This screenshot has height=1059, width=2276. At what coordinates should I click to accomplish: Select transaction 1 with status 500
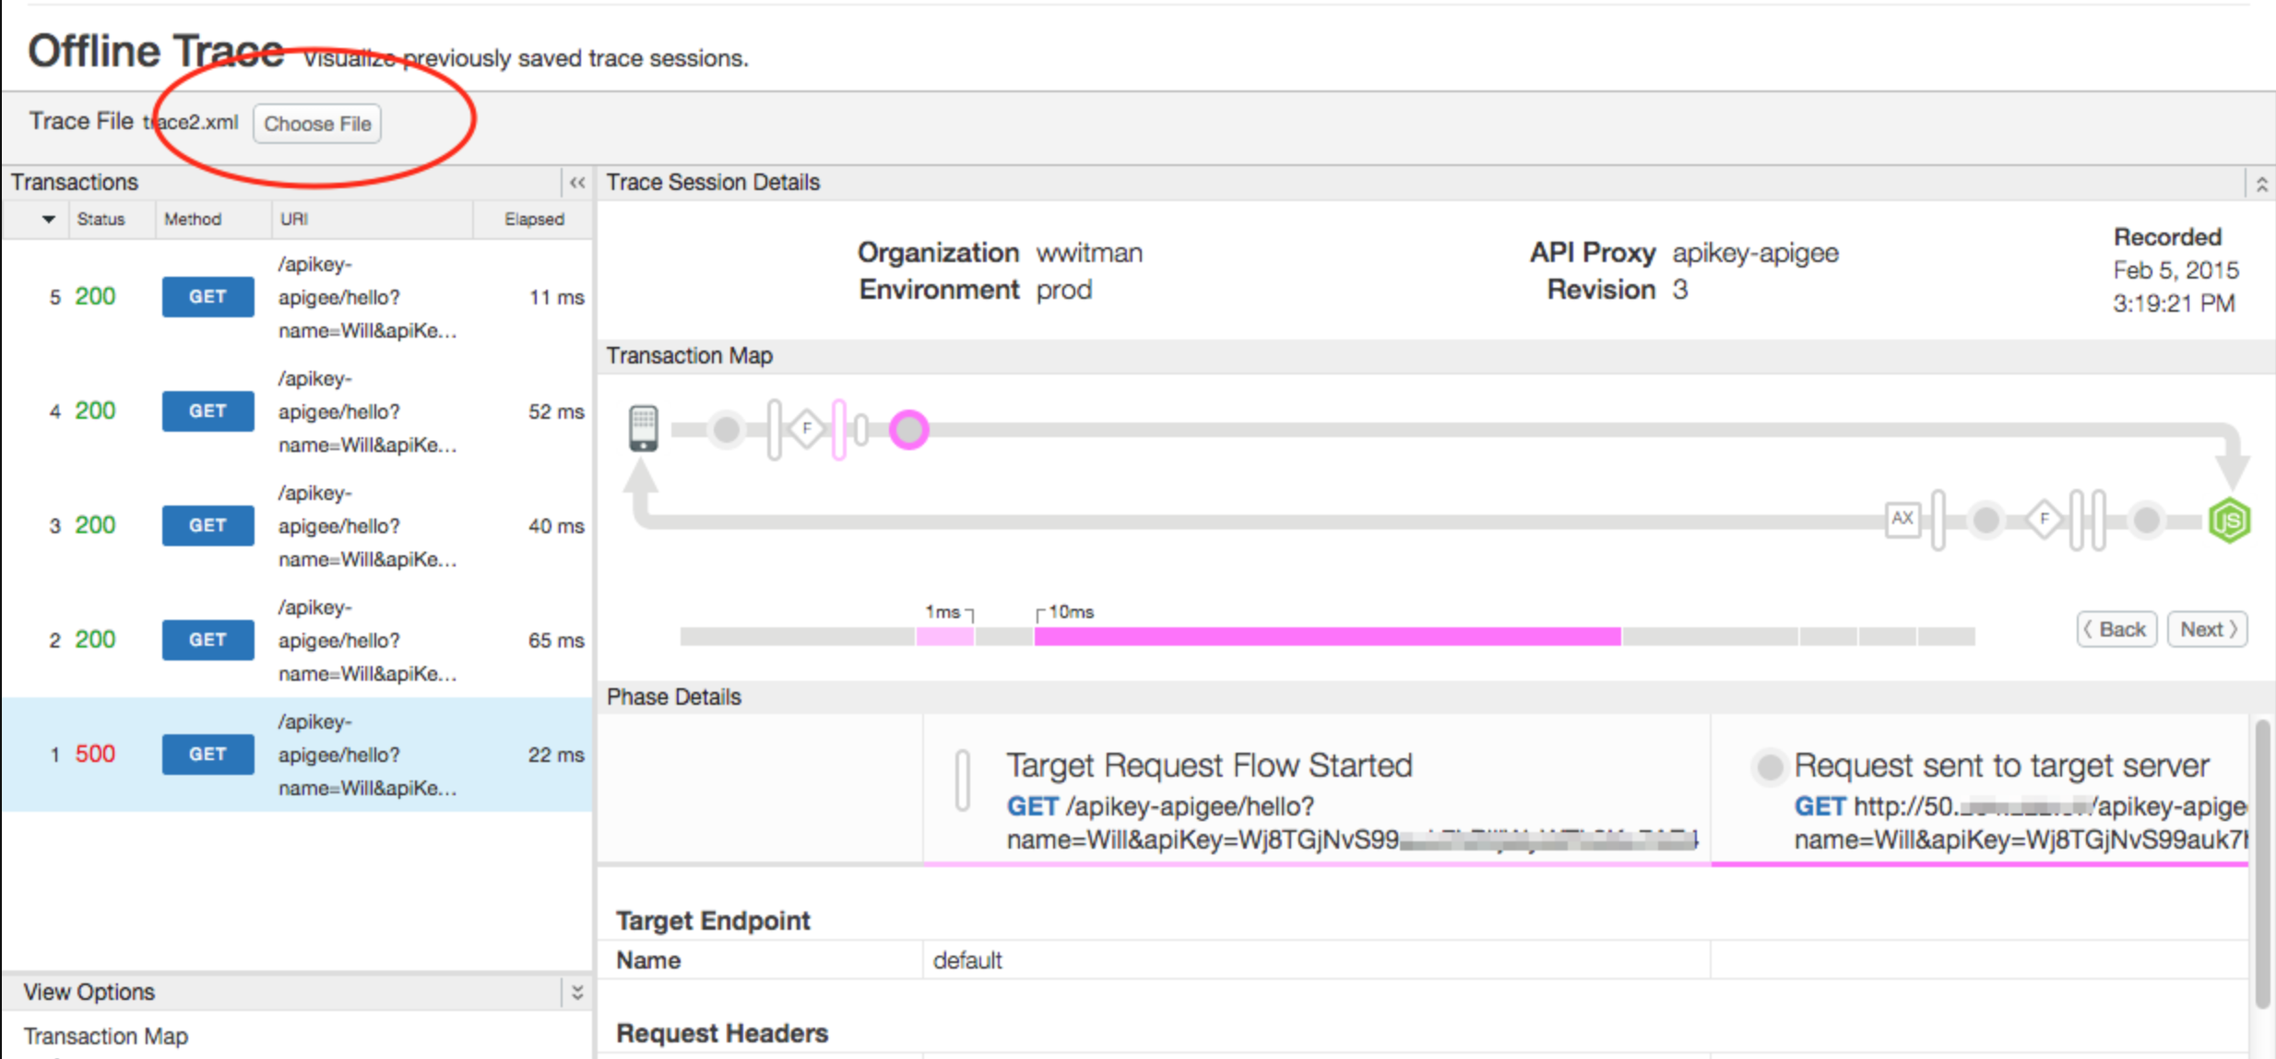tap(290, 754)
